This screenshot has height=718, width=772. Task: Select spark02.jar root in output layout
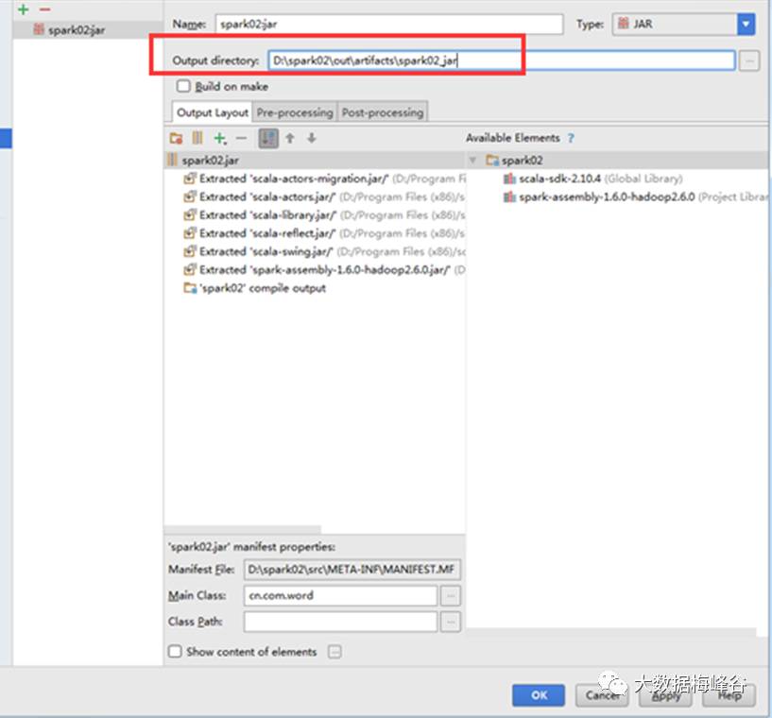(x=314, y=161)
